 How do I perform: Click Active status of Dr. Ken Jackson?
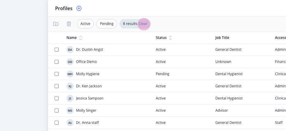tap(161, 86)
